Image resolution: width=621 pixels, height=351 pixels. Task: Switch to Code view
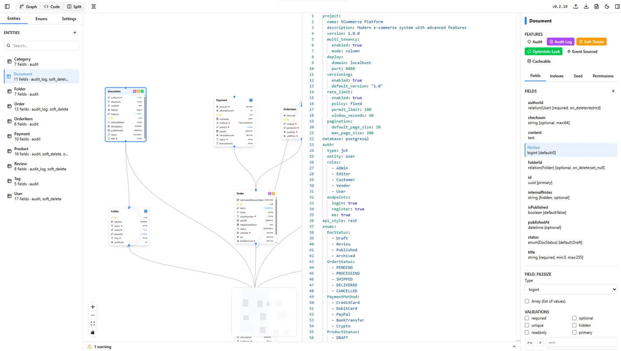(52, 7)
